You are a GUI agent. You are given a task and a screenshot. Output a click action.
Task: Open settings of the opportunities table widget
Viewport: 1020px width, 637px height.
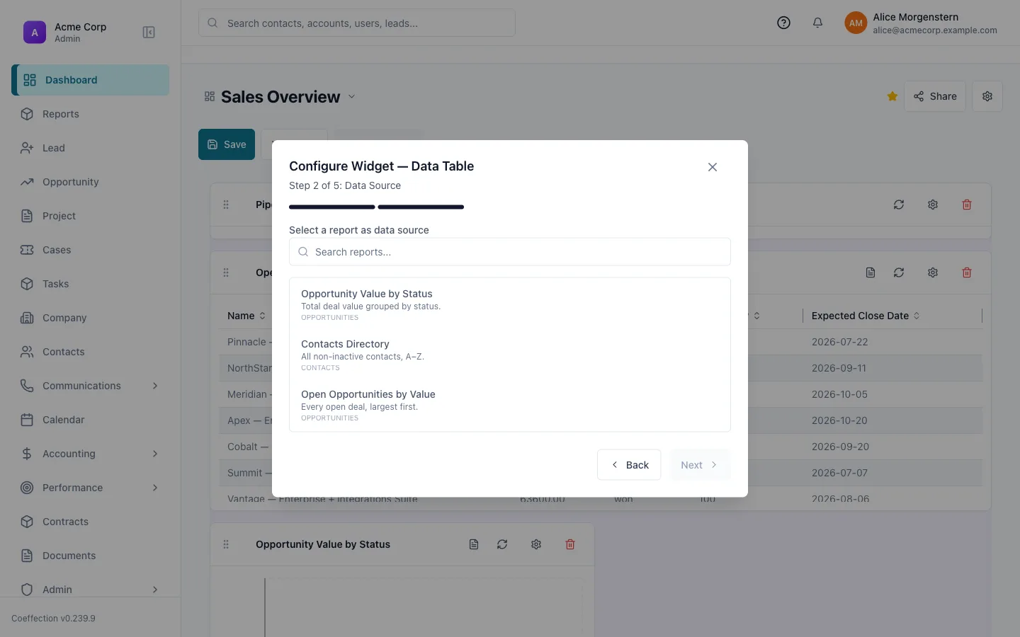coord(933,272)
